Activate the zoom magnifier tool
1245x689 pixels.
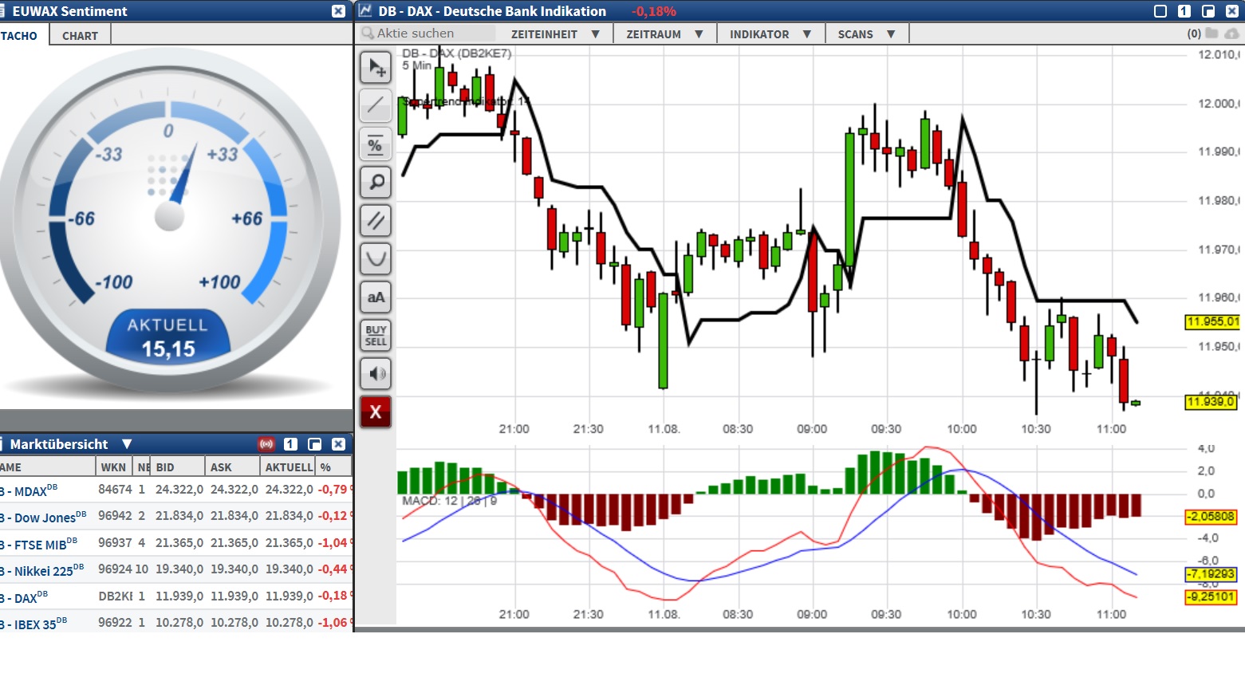click(376, 183)
